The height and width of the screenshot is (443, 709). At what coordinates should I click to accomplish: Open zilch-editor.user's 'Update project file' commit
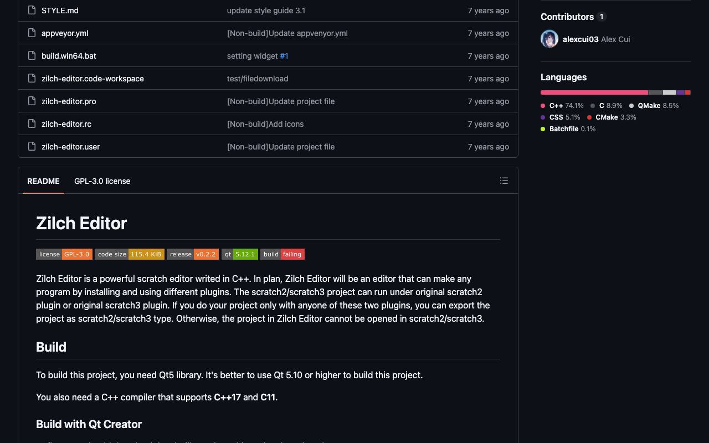tap(281, 147)
